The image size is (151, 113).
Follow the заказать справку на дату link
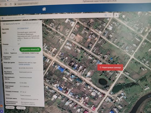(x=27, y=57)
